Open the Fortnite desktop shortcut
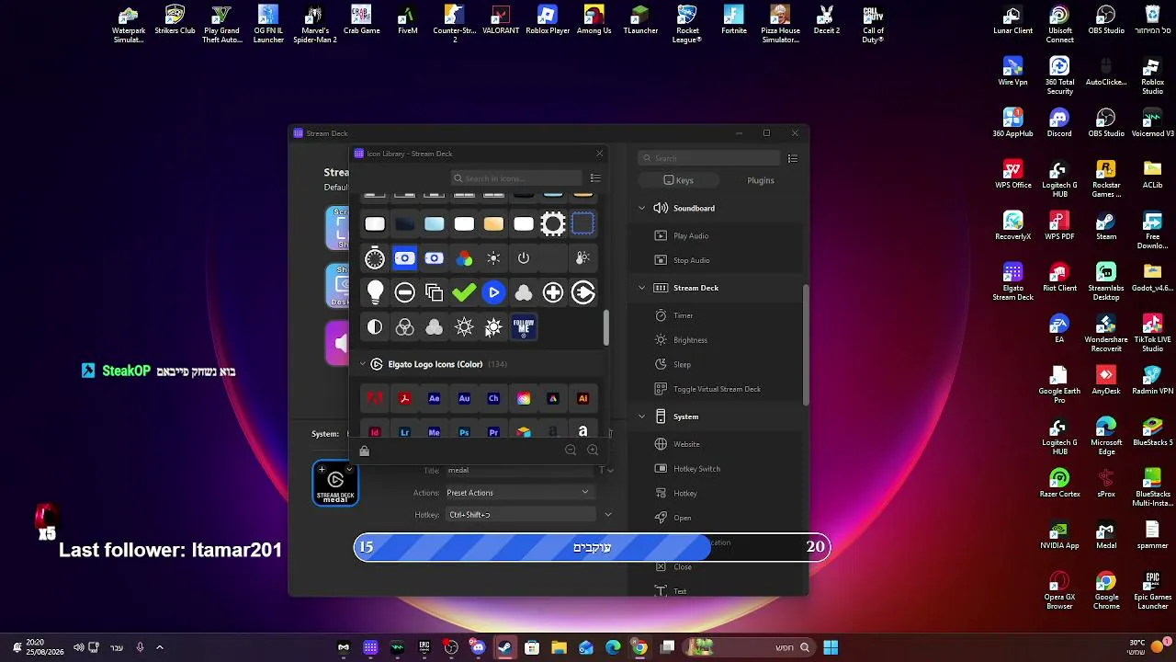 pyautogui.click(x=734, y=20)
